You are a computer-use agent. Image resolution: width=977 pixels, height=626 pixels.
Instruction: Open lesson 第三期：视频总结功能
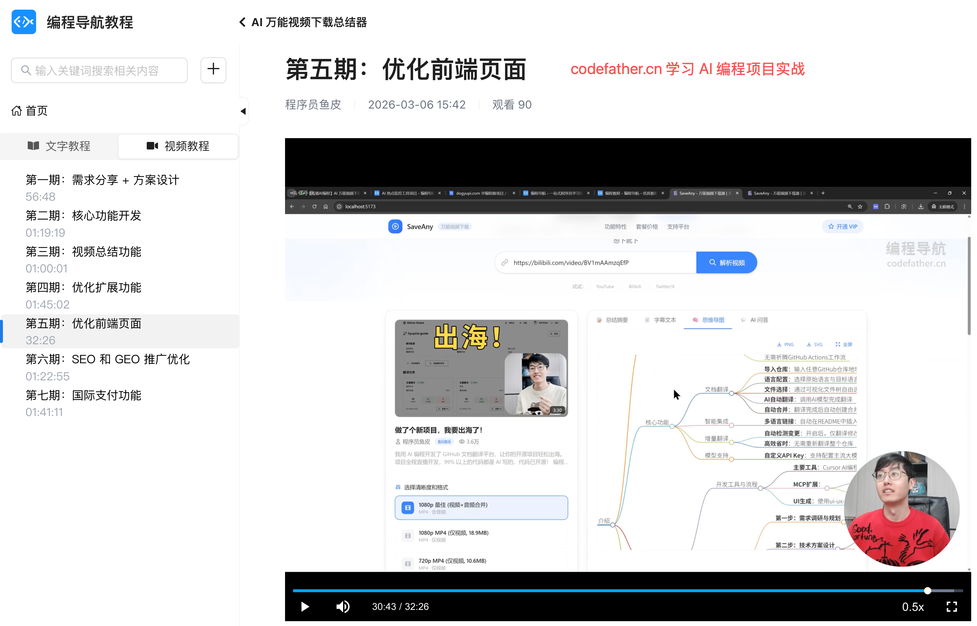click(x=84, y=251)
